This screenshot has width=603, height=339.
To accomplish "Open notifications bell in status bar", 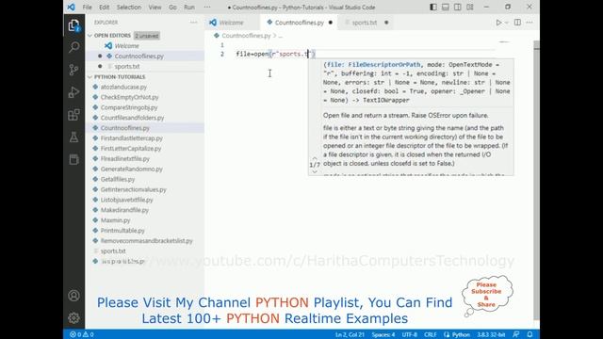I will (530, 334).
